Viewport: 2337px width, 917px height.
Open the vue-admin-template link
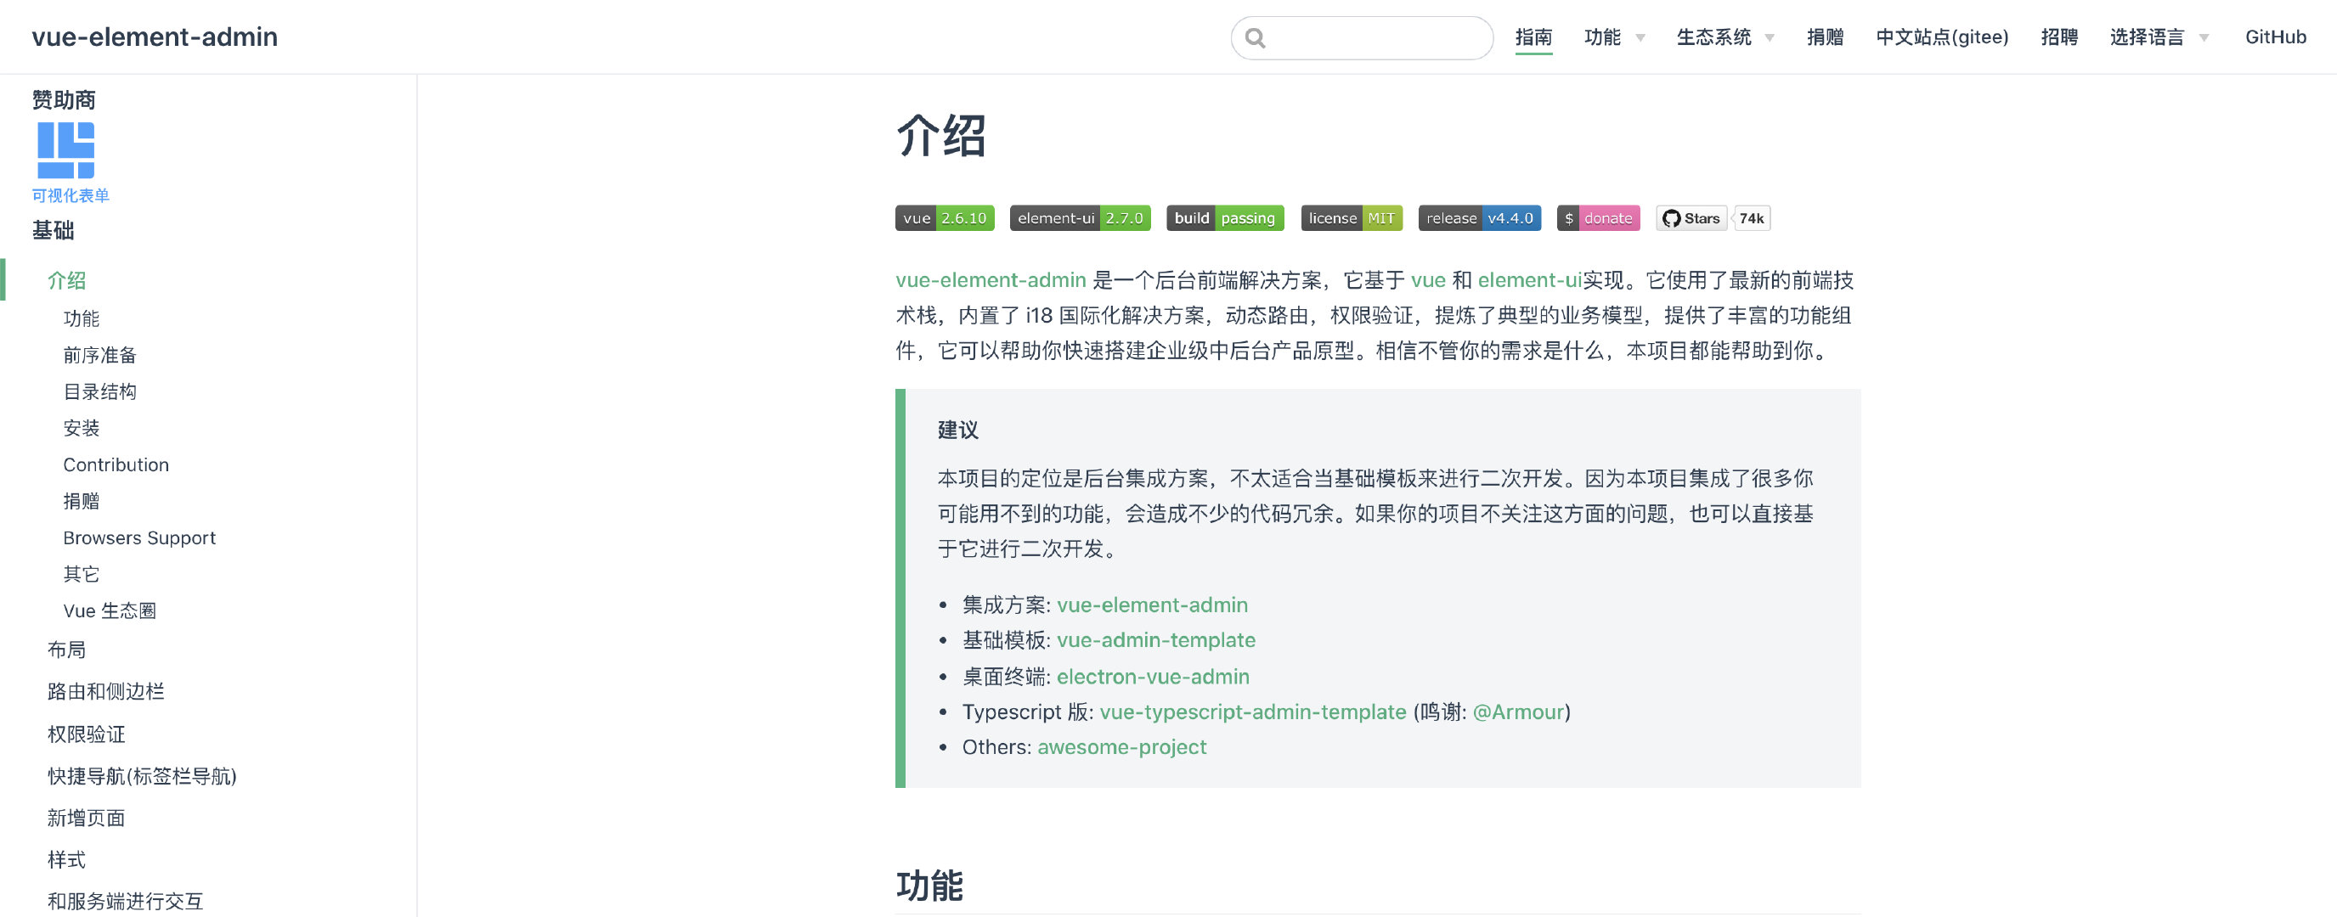pos(1154,640)
